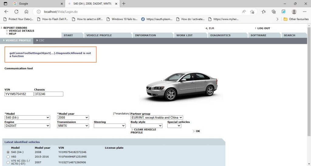This screenshot has width=311, height=166.
Task: Open browser profile avatar
Action: coord(294,12)
